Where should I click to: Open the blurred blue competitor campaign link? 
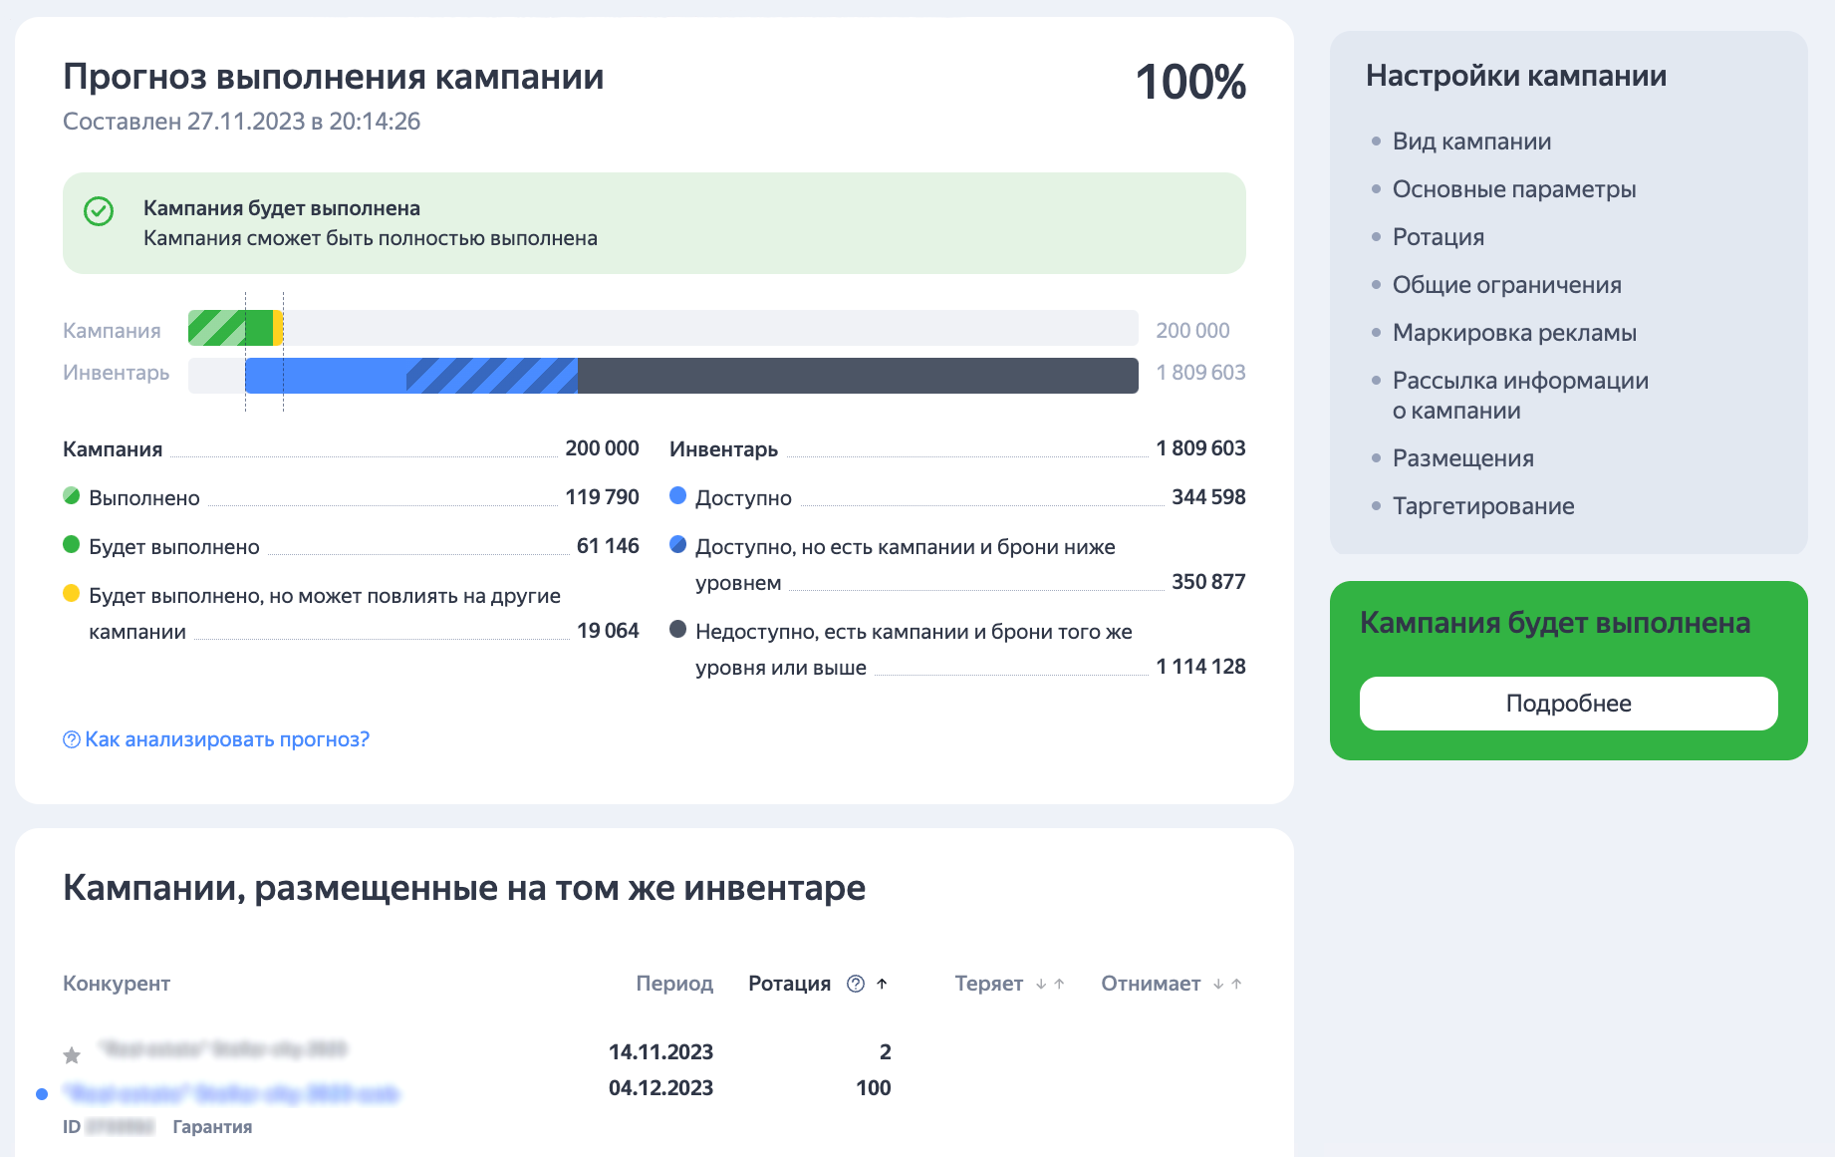coord(231,1093)
